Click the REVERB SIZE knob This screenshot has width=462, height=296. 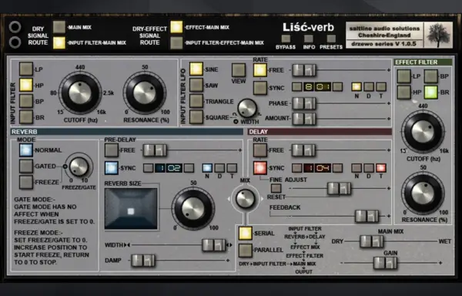[193, 208]
